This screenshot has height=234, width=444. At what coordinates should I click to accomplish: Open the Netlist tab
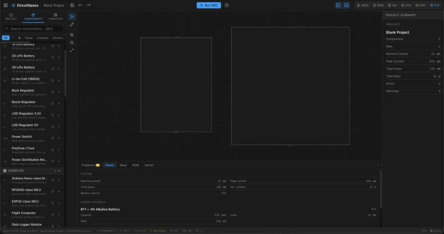pos(149,165)
